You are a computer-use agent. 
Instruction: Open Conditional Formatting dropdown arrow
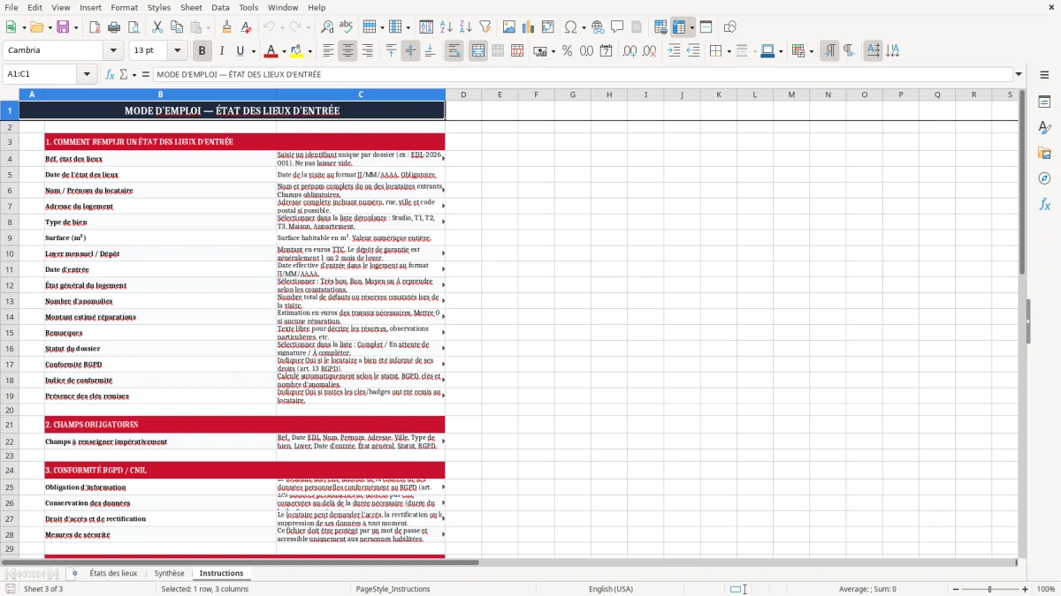tap(811, 51)
